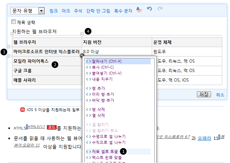Click the 마크 toolbar link
Screen dimensions: 230x163
pyautogui.click(x=66, y=11)
